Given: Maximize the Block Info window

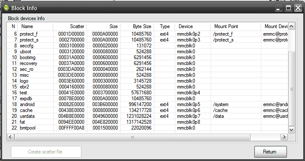Looking at the screenshot, I should pyautogui.click(x=289, y=8).
